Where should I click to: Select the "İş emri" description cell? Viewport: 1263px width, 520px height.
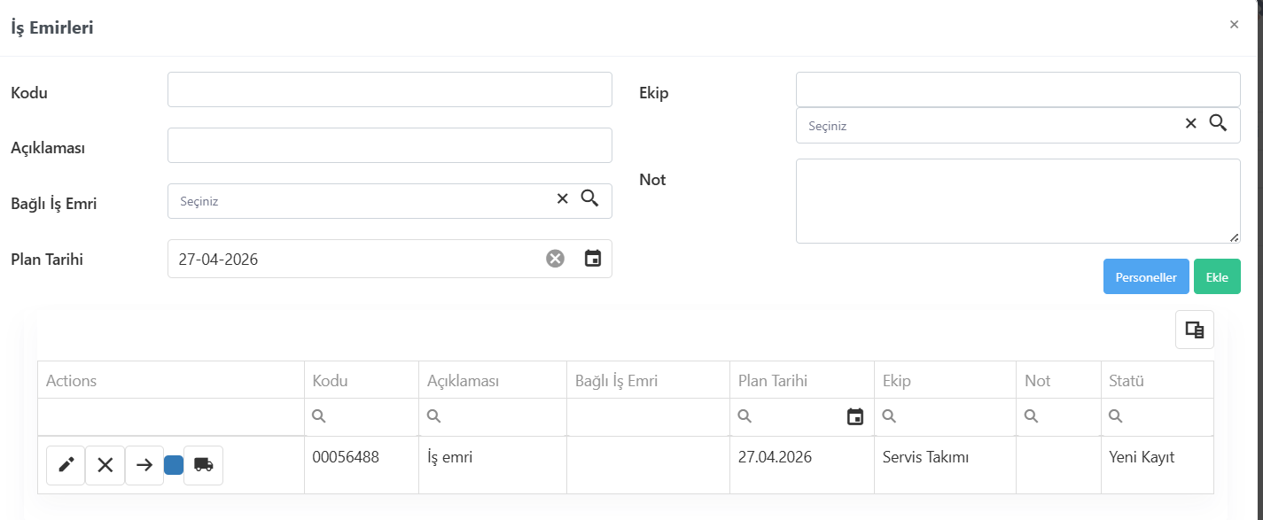click(x=493, y=465)
